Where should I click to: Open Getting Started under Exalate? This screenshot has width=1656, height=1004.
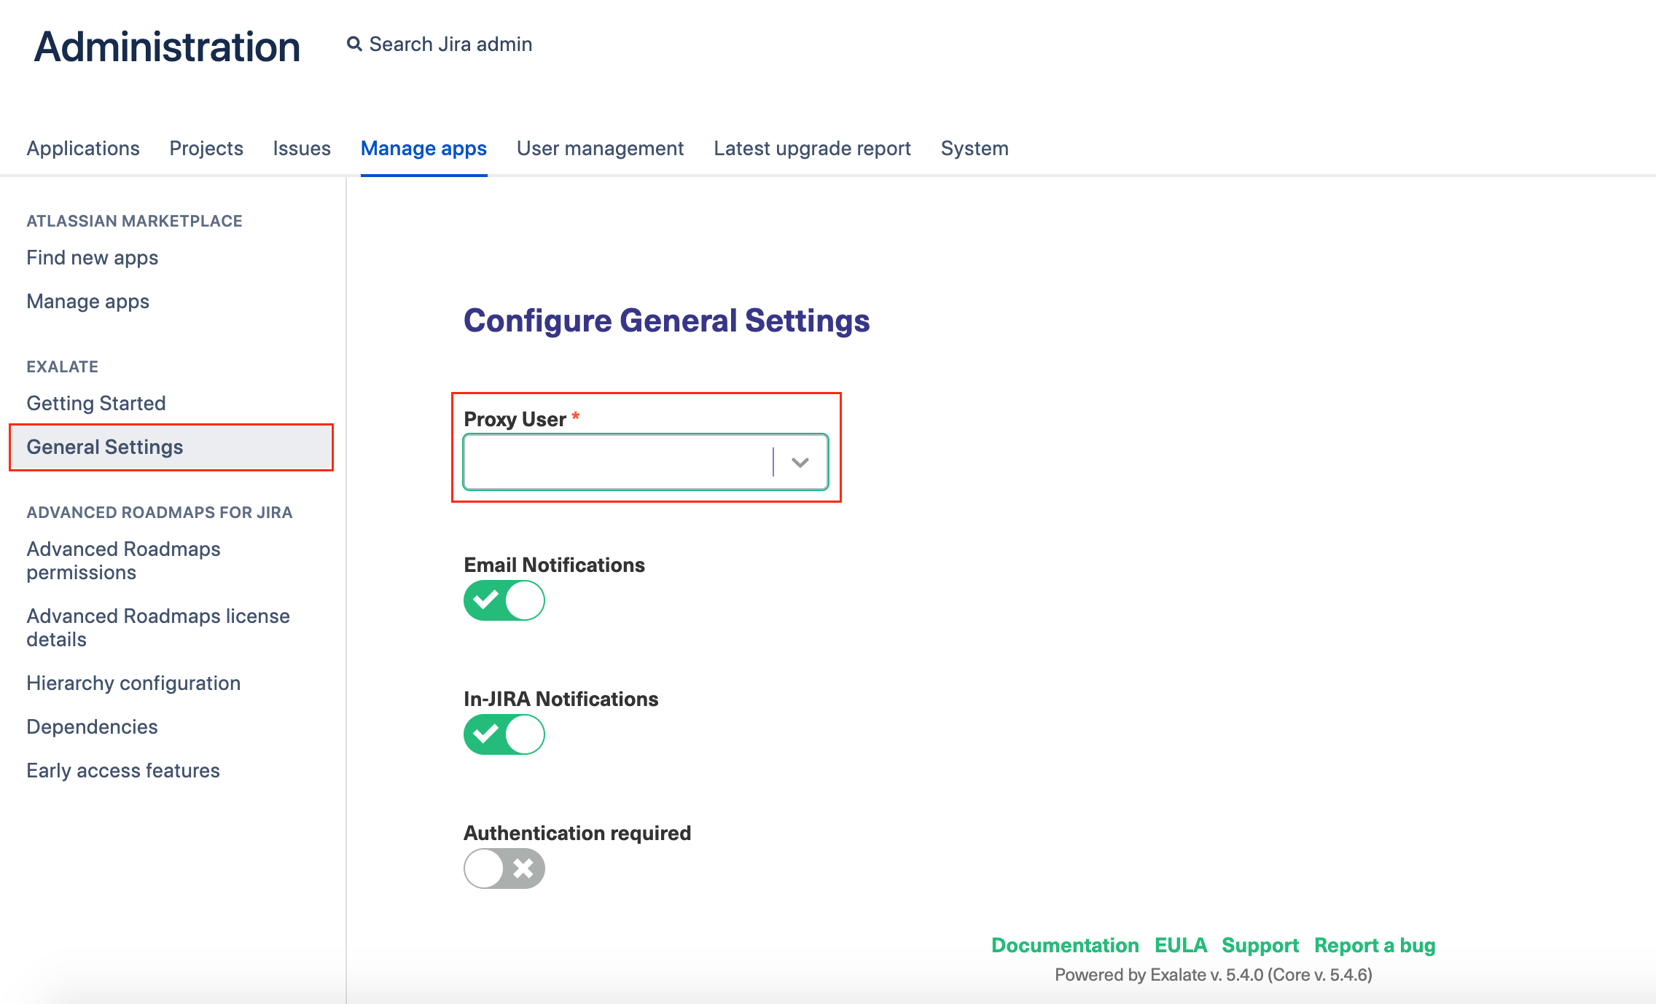pyautogui.click(x=96, y=404)
